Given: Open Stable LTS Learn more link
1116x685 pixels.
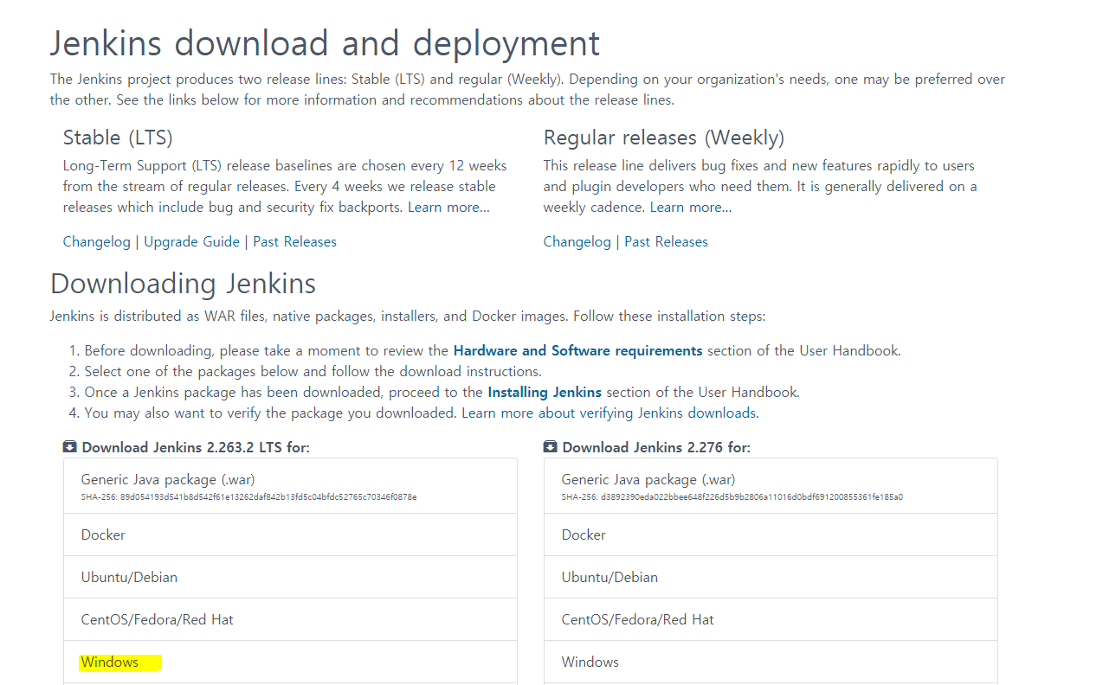Looking at the screenshot, I should (x=448, y=208).
